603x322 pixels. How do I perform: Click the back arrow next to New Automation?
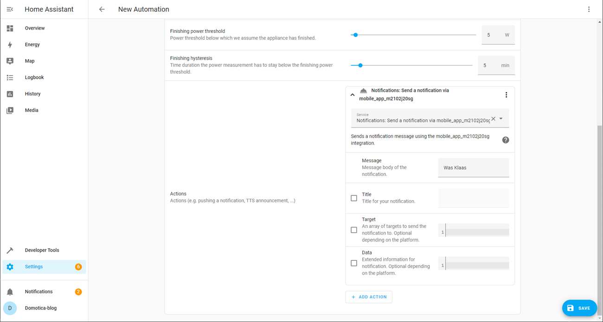(102, 9)
